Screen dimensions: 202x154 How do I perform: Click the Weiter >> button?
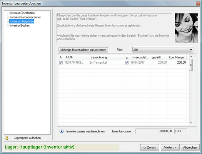[x=170, y=147]
